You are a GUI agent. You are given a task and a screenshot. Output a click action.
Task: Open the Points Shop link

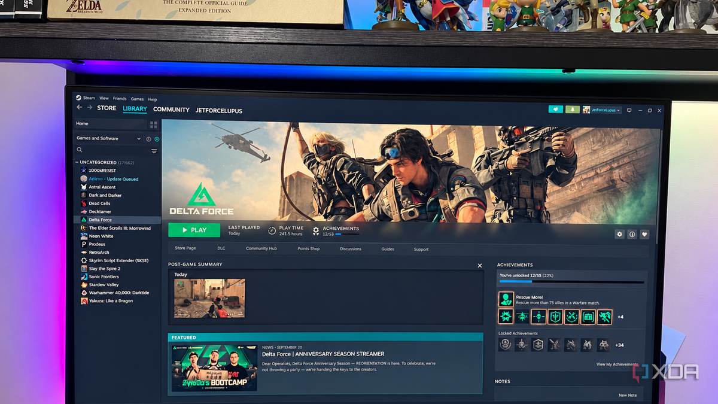pyautogui.click(x=309, y=248)
